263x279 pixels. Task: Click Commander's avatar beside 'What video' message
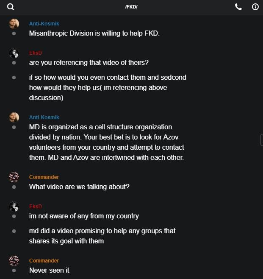[x=14, y=177]
